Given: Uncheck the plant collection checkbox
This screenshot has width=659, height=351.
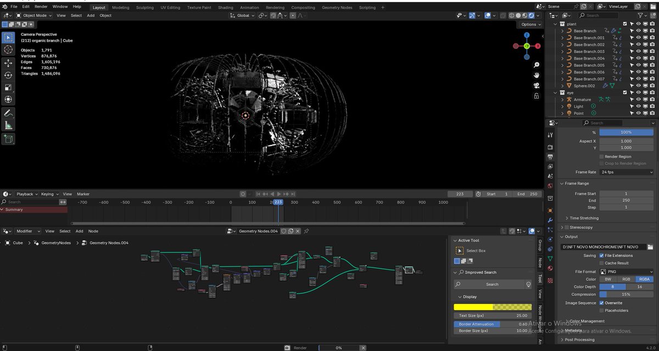Looking at the screenshot, I should click(625, 24).
